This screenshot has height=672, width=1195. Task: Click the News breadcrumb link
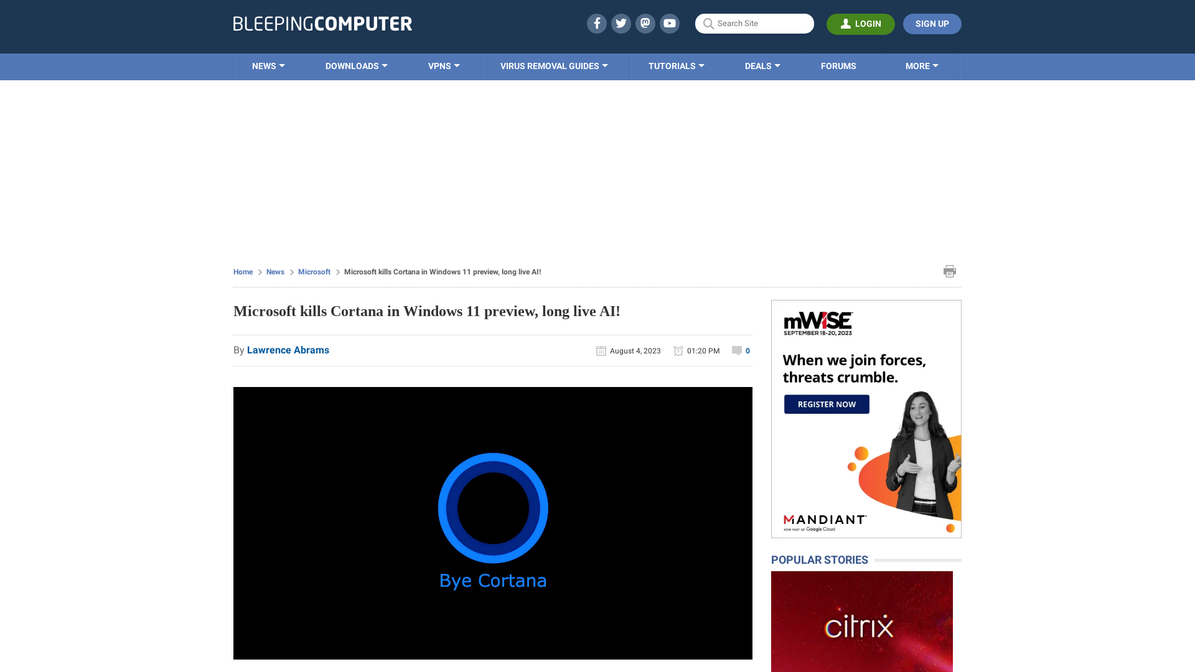coord(275,271)
